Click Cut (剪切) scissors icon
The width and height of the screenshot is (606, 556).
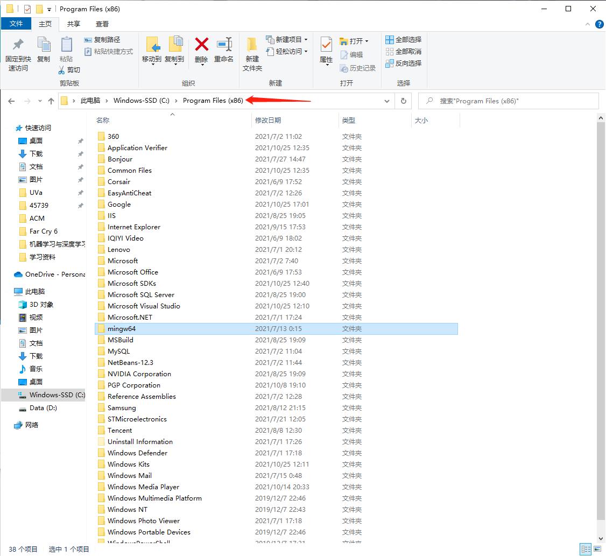[61, 70]
